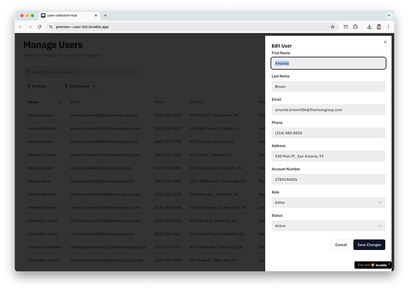Select the Amanda Moore row name
The height and width of the screenshot is (291, 409).
40,141
